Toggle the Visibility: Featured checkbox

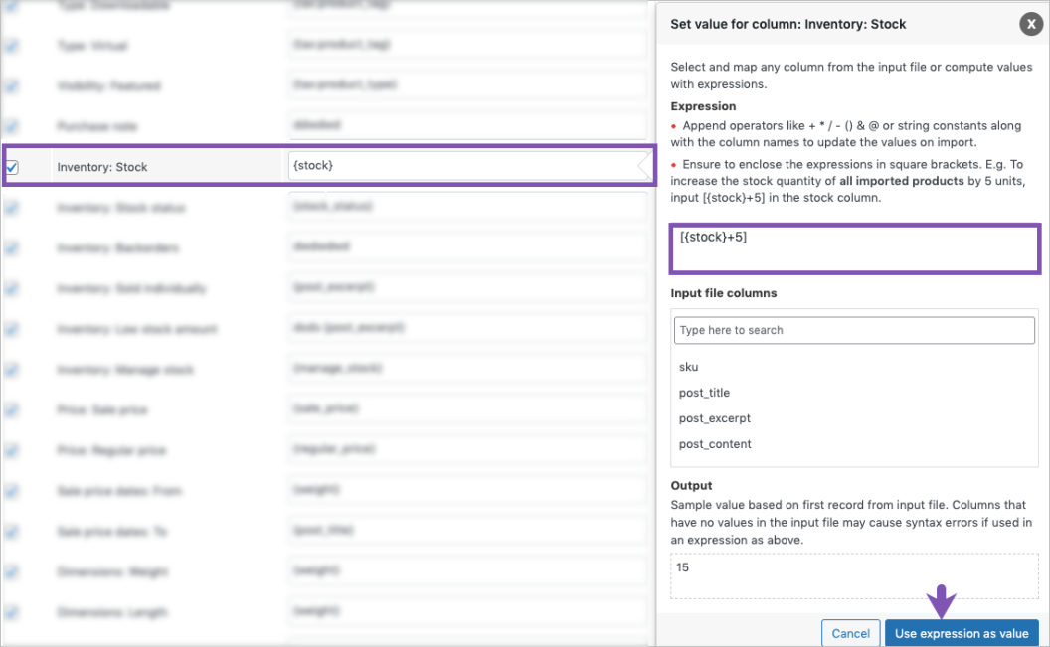[x=12, y=84]
